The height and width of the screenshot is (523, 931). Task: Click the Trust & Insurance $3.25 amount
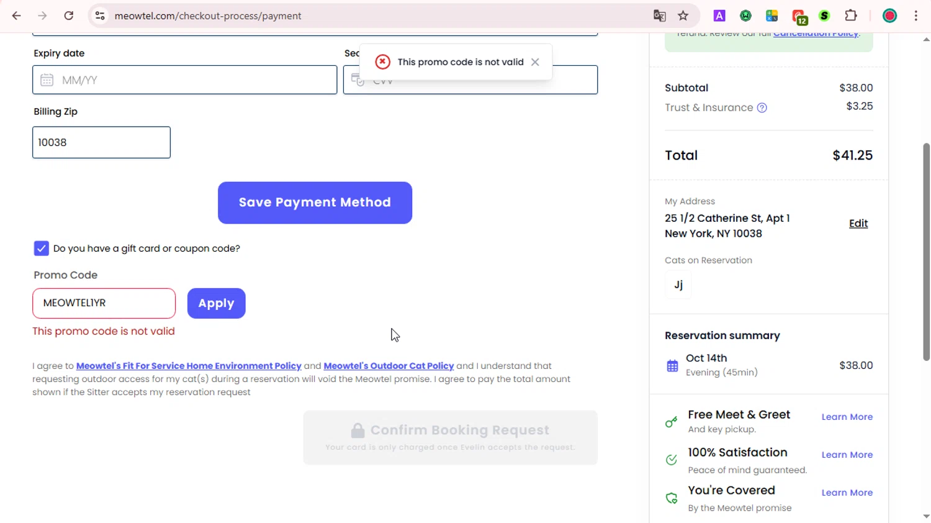pos(860,106)
